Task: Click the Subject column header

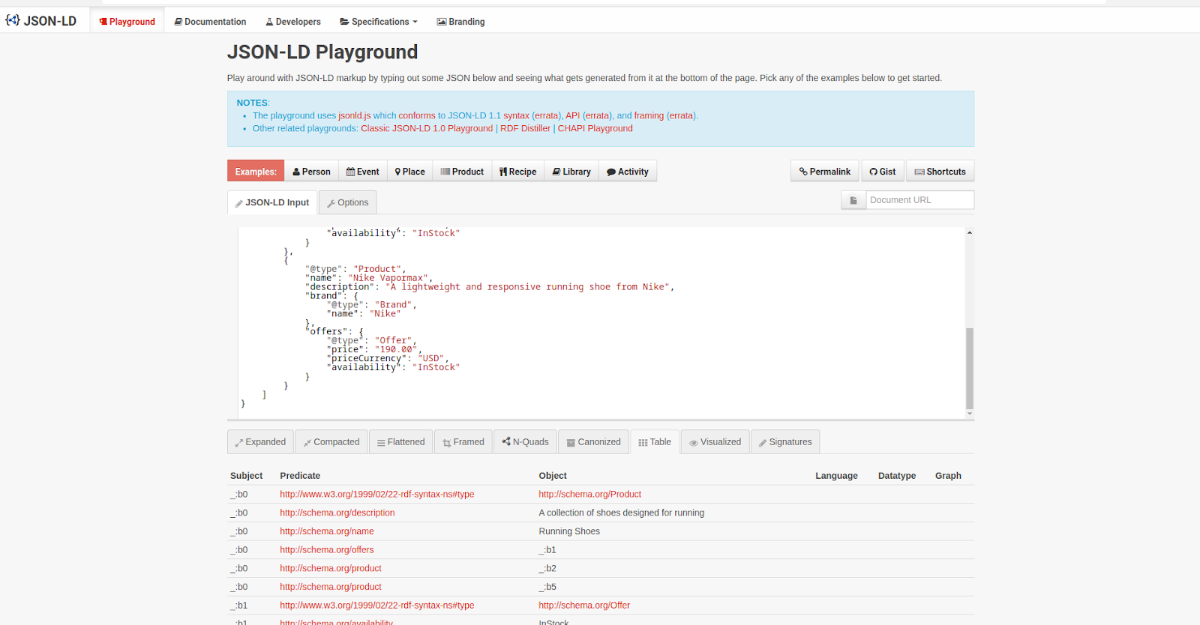Action: pos(246,476)
